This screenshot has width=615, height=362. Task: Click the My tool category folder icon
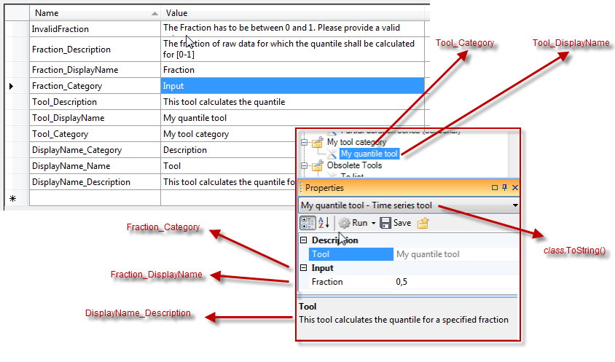(x=318, y=143)
